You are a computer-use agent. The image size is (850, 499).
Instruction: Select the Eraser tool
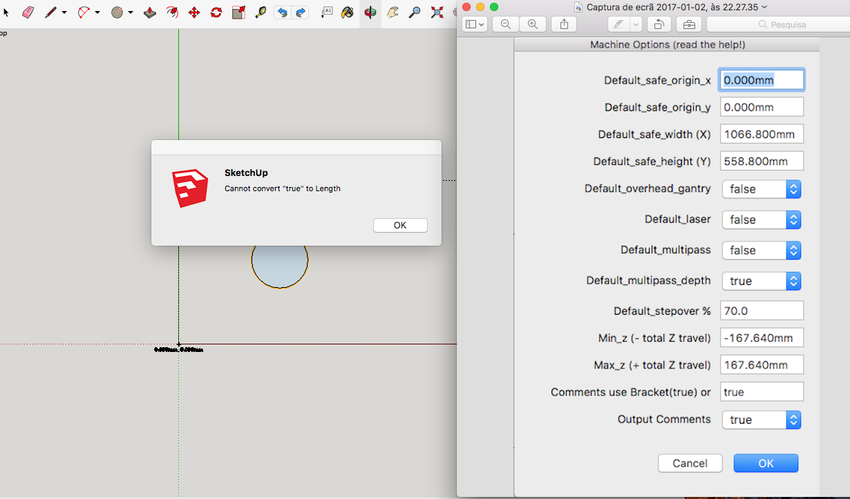tap(28, 12)
